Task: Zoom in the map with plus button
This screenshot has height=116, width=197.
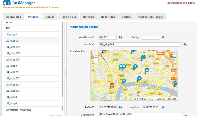Action: tap(96, 55)
